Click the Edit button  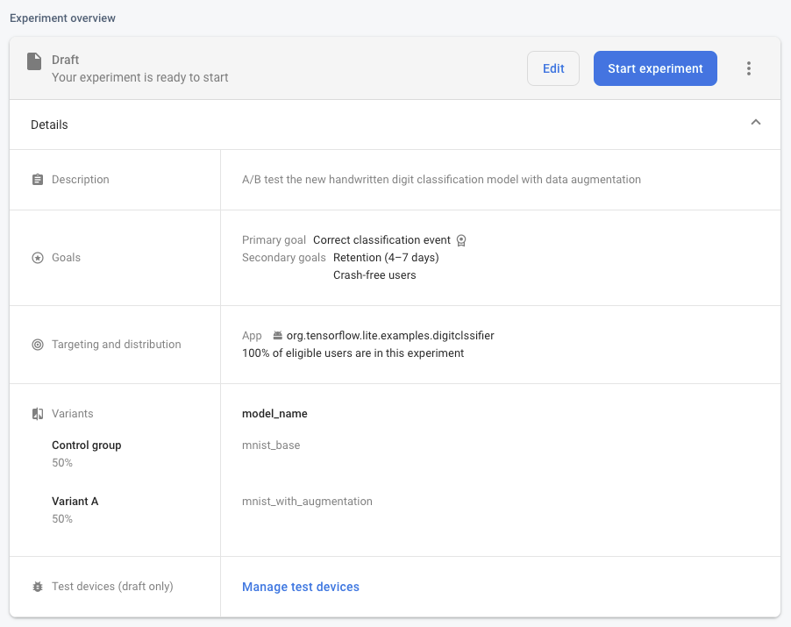pos(553,68)
